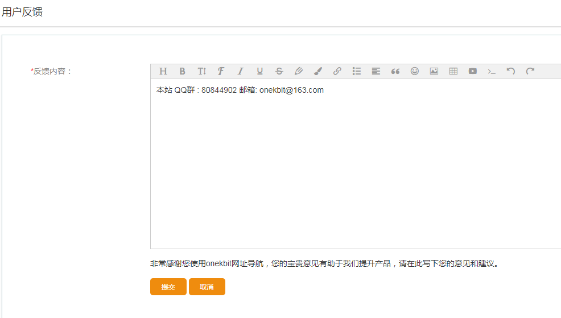Open the background color brush tool
The width and height of the screenshot is (561, 318).
[317, 71]
